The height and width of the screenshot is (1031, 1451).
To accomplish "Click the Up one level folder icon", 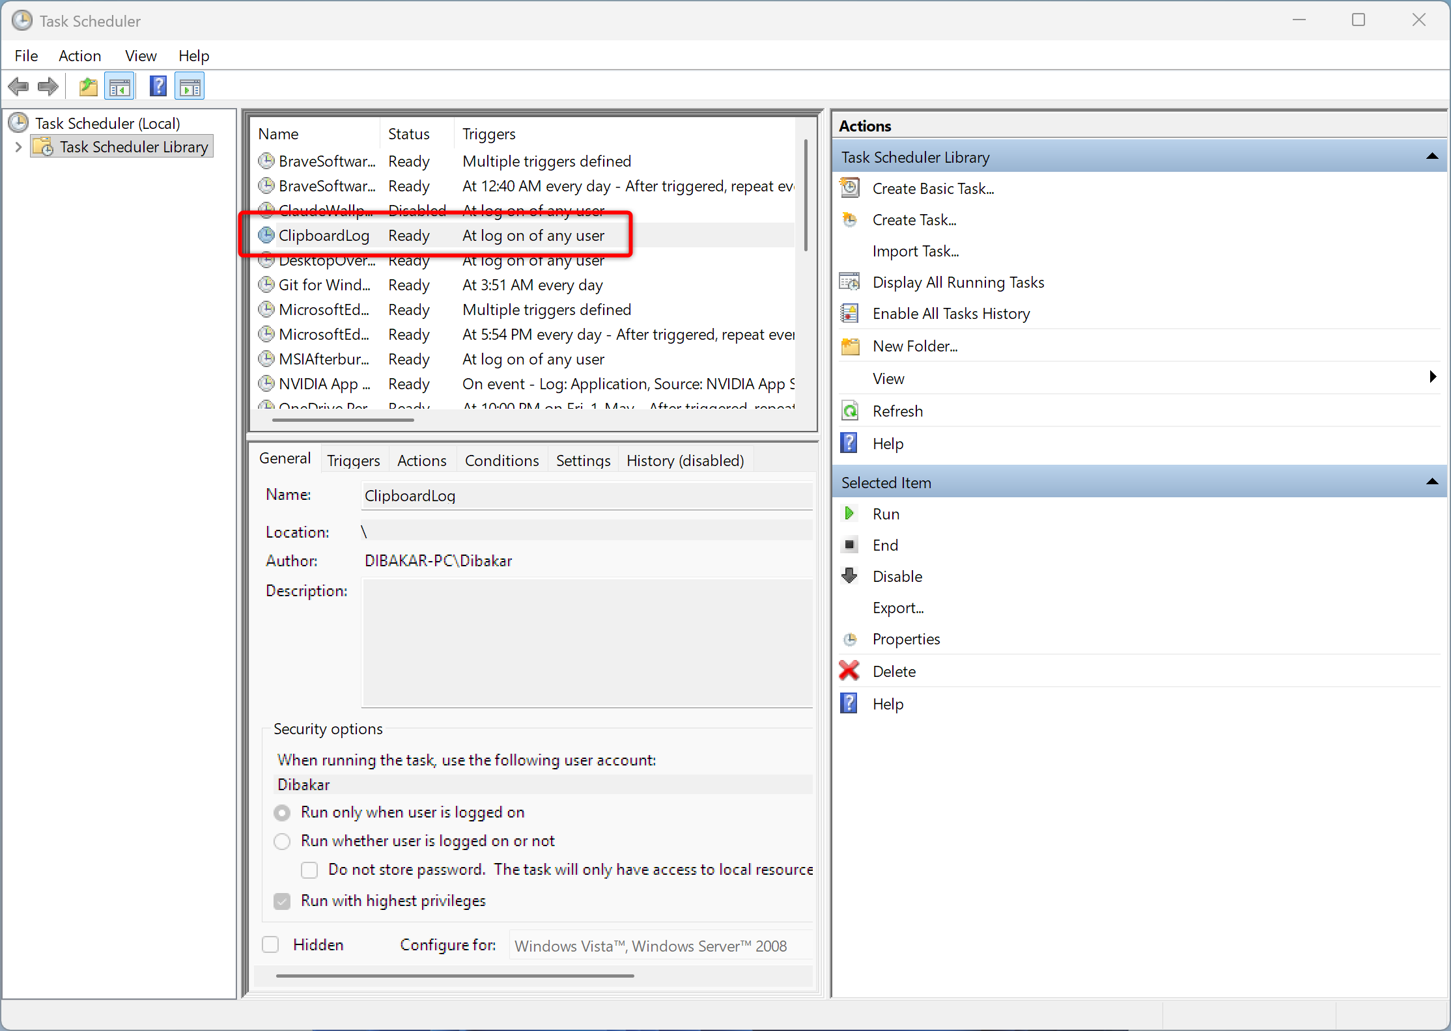I will 88,87.
